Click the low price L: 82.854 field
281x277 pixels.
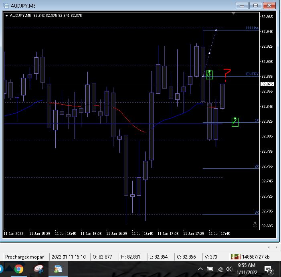[x=159, y=257]
